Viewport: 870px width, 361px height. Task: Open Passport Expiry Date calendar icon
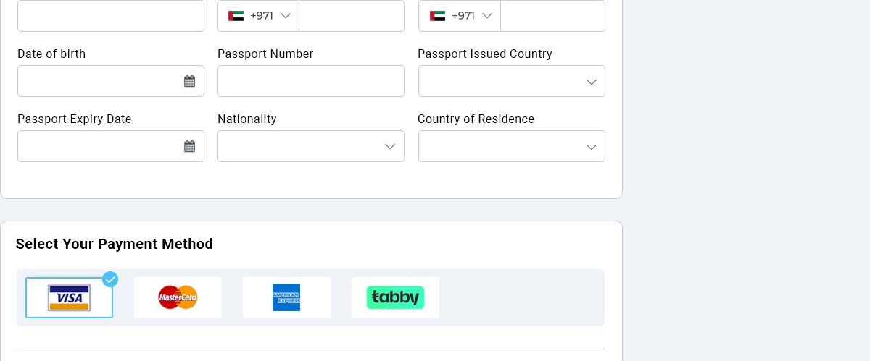(x=189, y=146)
